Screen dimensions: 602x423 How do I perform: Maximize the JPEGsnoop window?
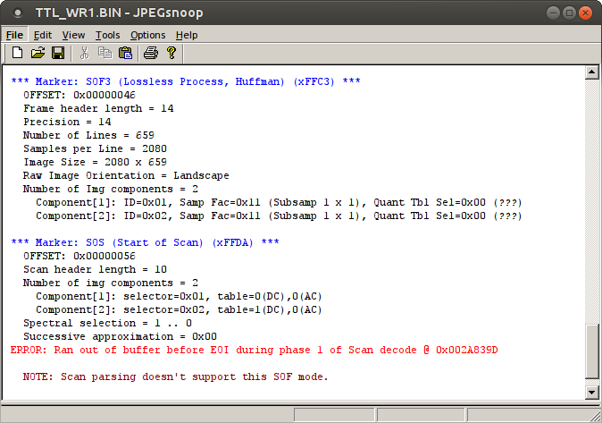(x=569, y=13)
